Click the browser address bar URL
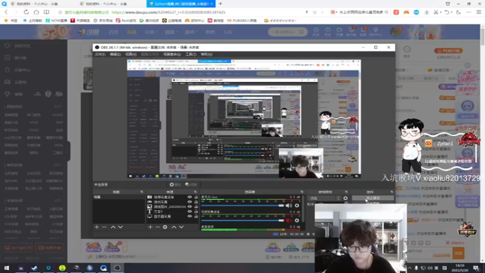 pyautogui.click(x=169, y=12)
